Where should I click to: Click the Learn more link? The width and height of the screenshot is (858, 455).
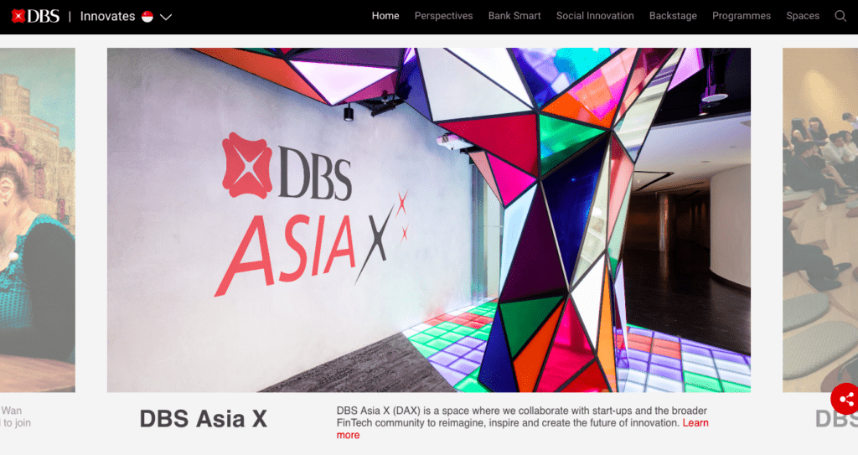tap(695, 422)
